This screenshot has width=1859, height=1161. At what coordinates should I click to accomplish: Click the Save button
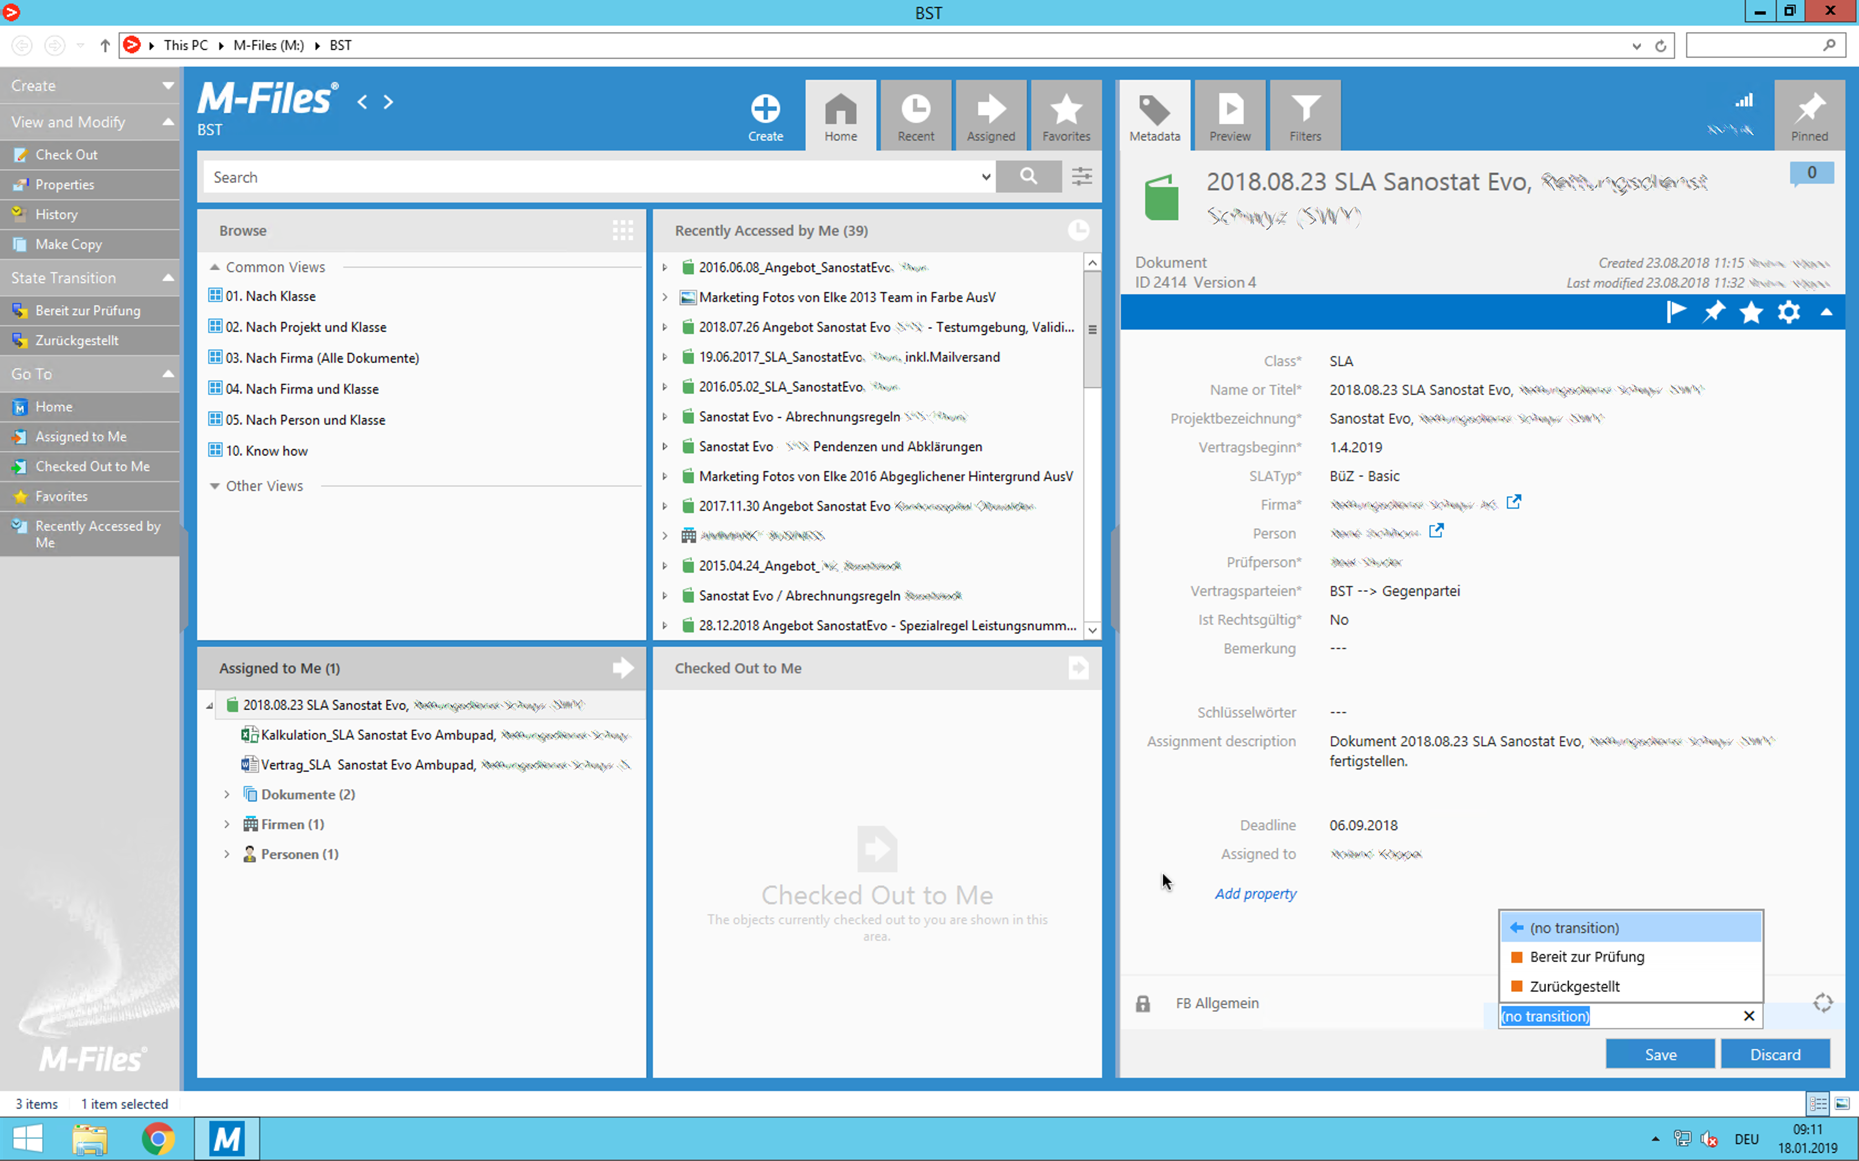tap(1660, 1054)
